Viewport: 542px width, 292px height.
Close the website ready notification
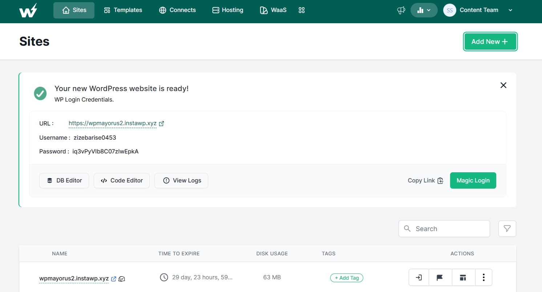[503, 85]
